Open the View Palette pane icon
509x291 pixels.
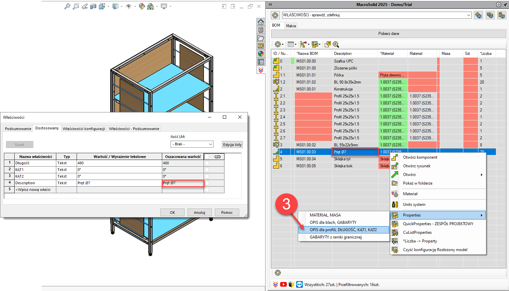point(261,46)
